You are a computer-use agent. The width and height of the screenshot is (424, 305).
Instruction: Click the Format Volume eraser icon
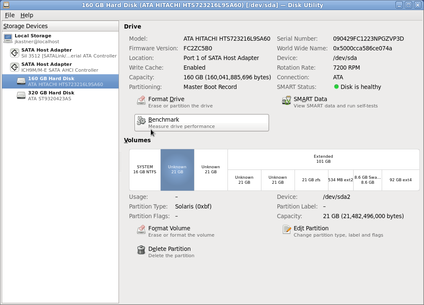(x=141, y=230)
